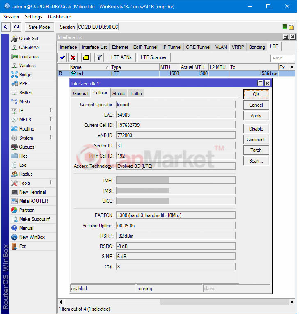This screenshot has width=300, height=314.
Task: Toggle the Safe Mode button
Action: click(39, 27)
